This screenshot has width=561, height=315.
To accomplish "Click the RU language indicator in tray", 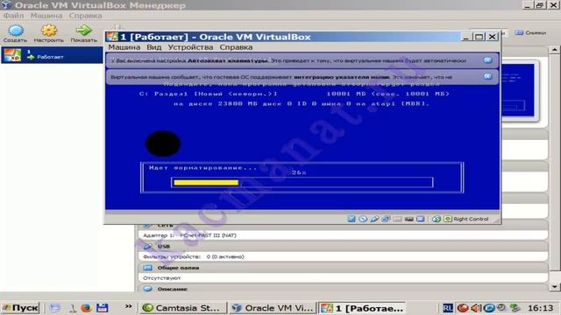I will [448, 308].
